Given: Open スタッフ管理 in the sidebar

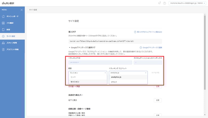Looking at the screenshot, I should pos(12,43).
